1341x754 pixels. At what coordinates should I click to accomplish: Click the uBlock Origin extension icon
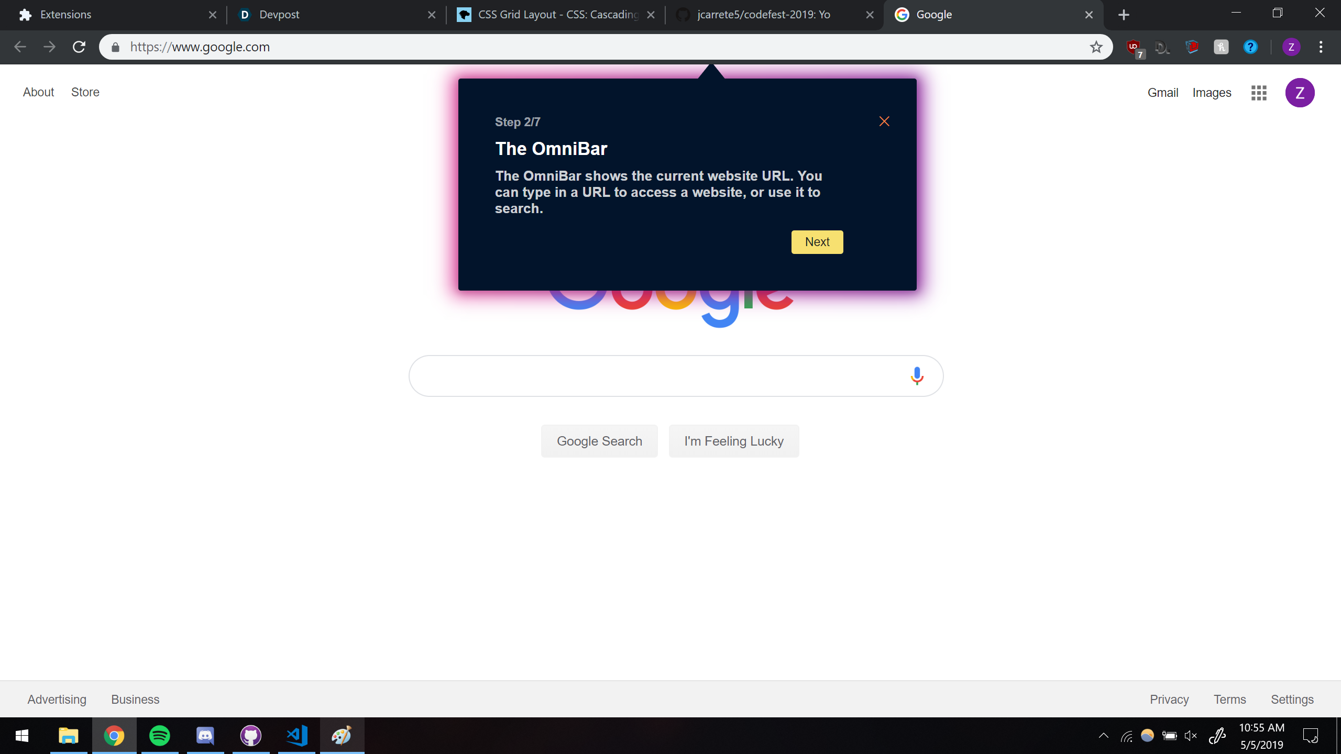pyautogui.click(x=1134, y=48)
